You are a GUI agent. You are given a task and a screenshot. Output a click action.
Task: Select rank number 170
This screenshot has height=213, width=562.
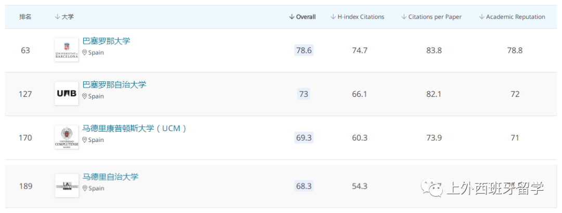[x=25, y=138]
